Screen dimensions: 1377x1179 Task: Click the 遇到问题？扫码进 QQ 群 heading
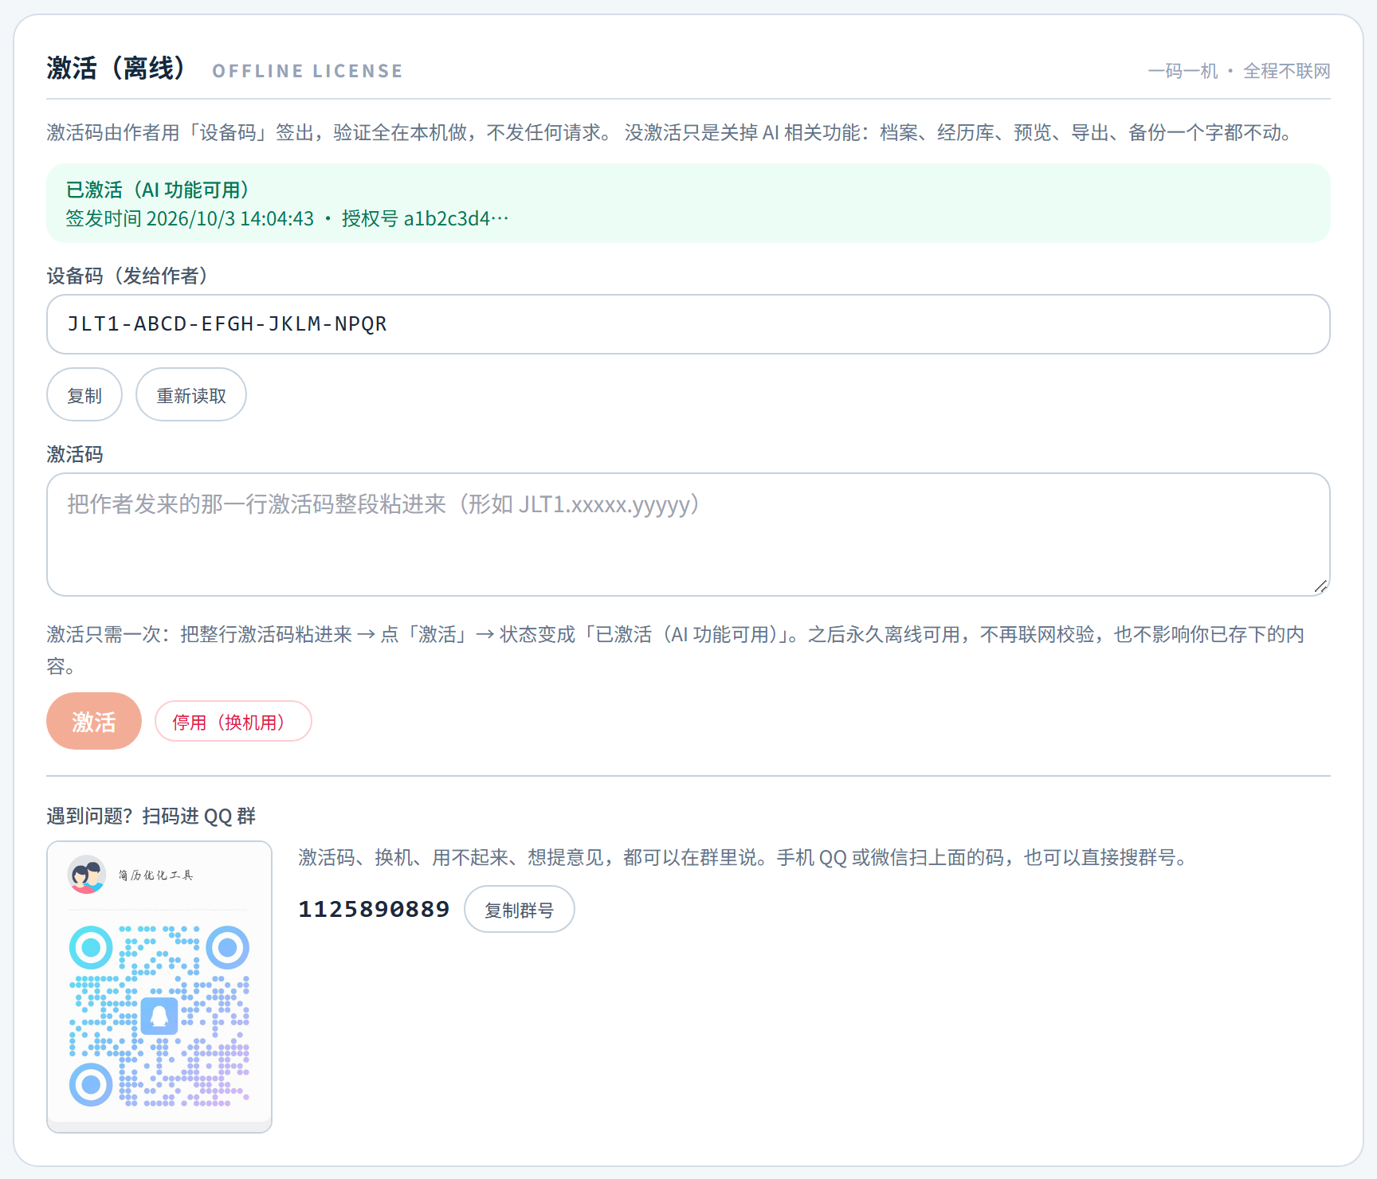pyautogui.click(x=151, y=816)
